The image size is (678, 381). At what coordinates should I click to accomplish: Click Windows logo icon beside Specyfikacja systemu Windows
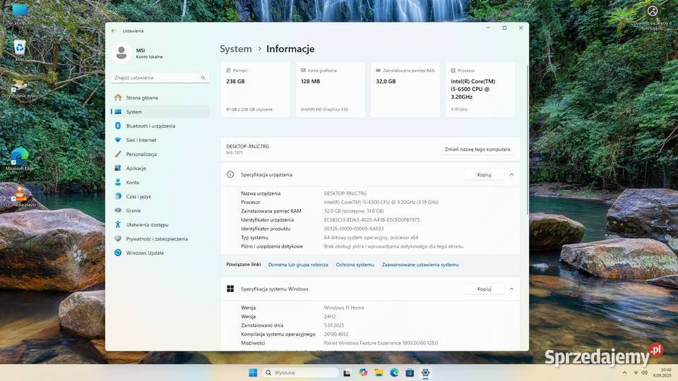click(230, 289)
